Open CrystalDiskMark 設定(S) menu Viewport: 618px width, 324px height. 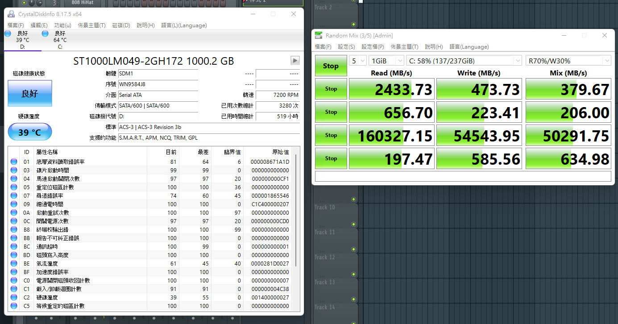(x=346, y=47)
